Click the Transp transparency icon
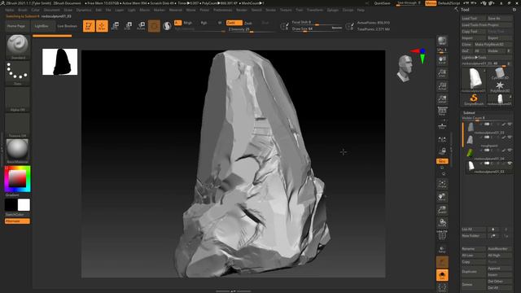The width and height of the screenshot is (521, 293). point(442,249)
